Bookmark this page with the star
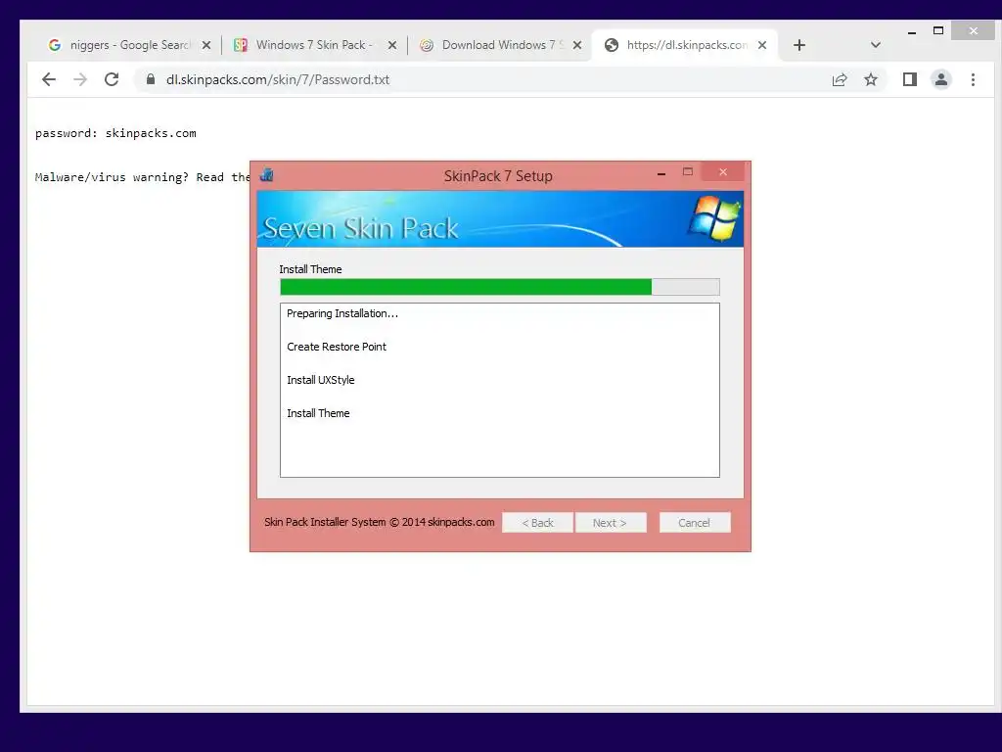 click(x=870, y=80)
